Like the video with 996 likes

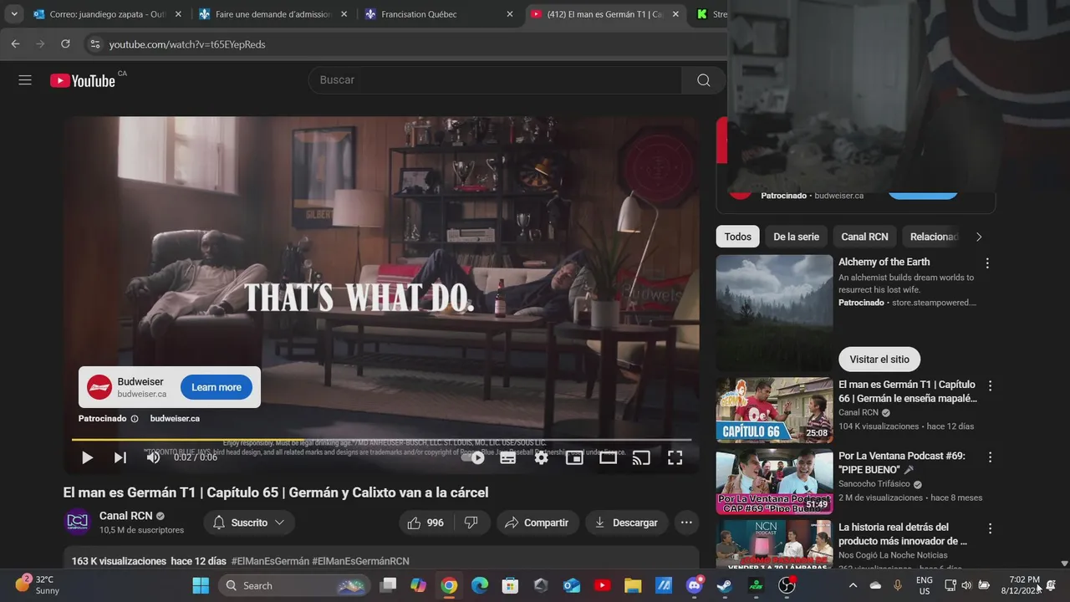pyautogui.click(x=425, y=523)
